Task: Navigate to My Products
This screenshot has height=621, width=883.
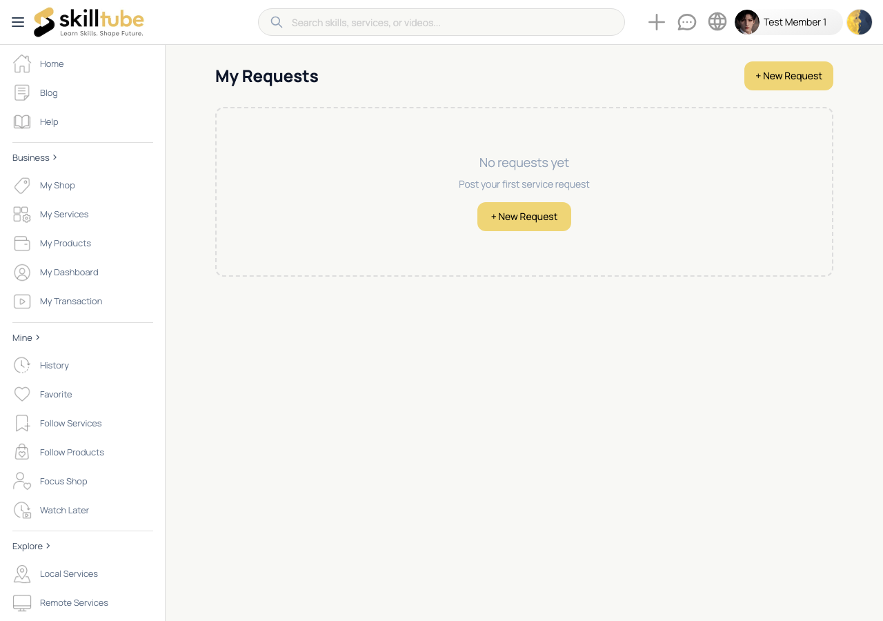Action: (x=66, y=243)
